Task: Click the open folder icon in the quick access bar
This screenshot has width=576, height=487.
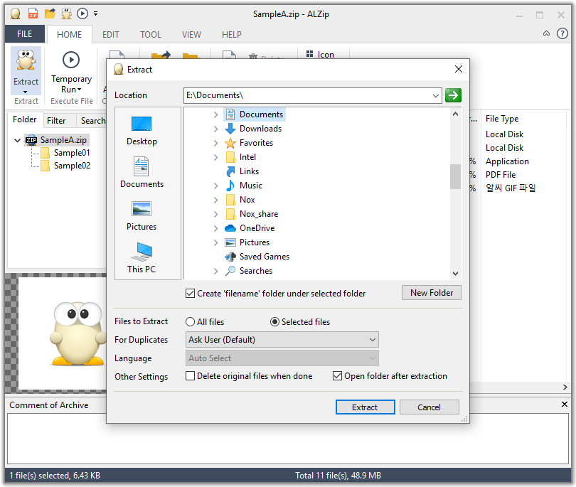Action: tap(50, 14)
